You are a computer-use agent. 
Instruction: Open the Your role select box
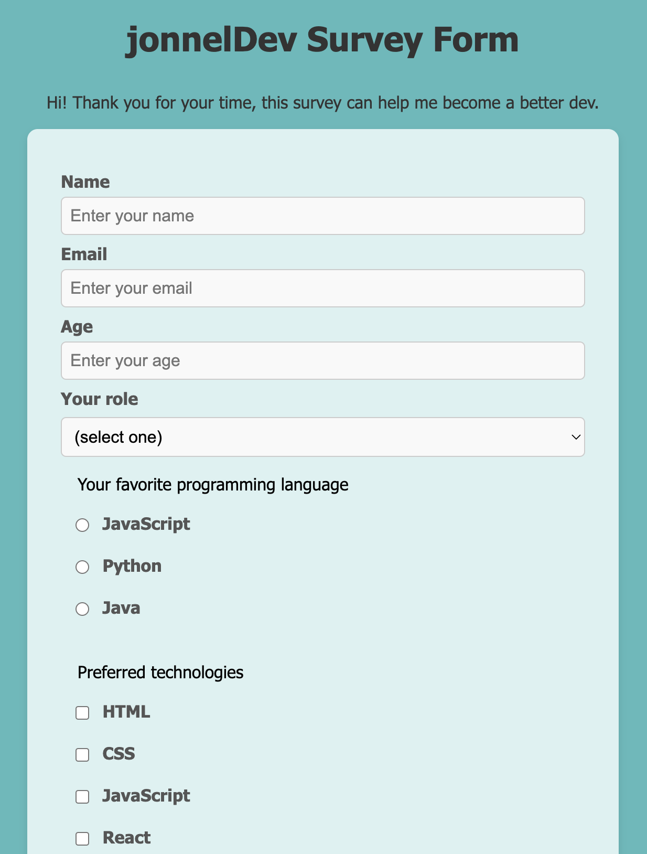coord(323,437)
